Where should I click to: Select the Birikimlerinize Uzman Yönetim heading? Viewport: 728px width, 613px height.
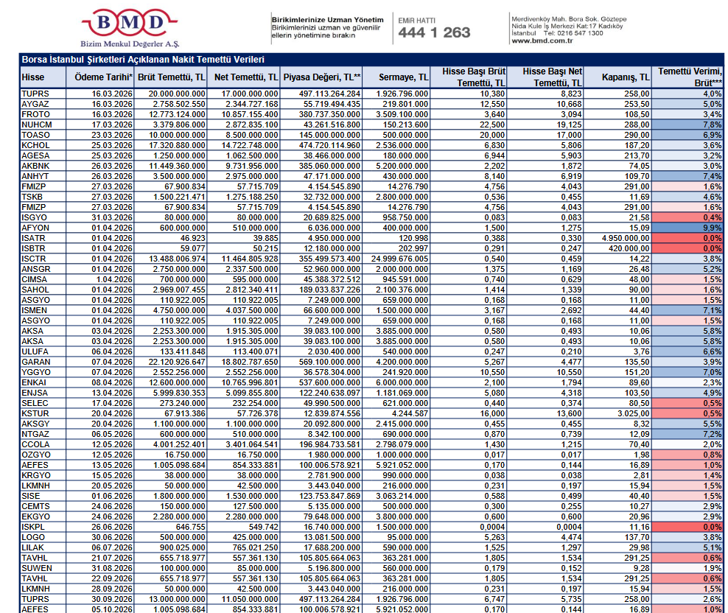[x=327, y=19]
